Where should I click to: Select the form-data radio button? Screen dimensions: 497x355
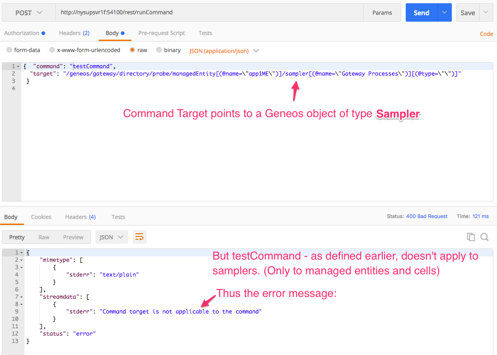coord(9,50)
